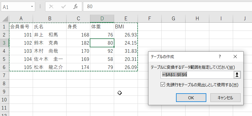Click the formula bar showing 80

pyautogui.click(x=167, y=6)
